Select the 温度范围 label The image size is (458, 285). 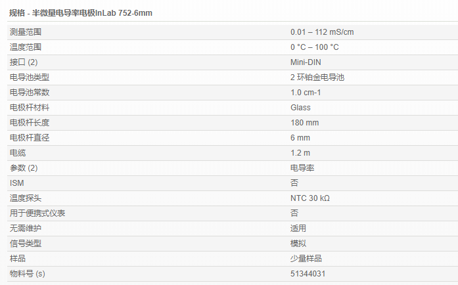click(26, 47)
